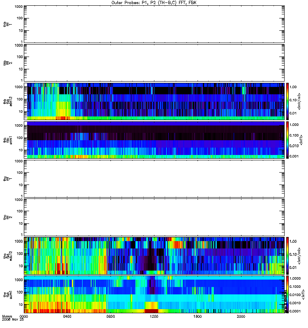
Task: Click inside the empty thb fff 2 panel
Action: (x=154, y=63)
